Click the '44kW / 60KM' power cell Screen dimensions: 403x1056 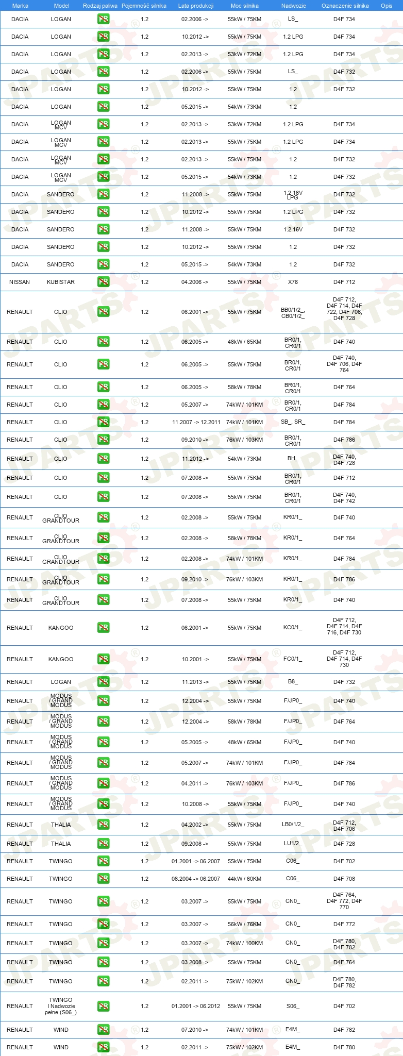[245, 879]
